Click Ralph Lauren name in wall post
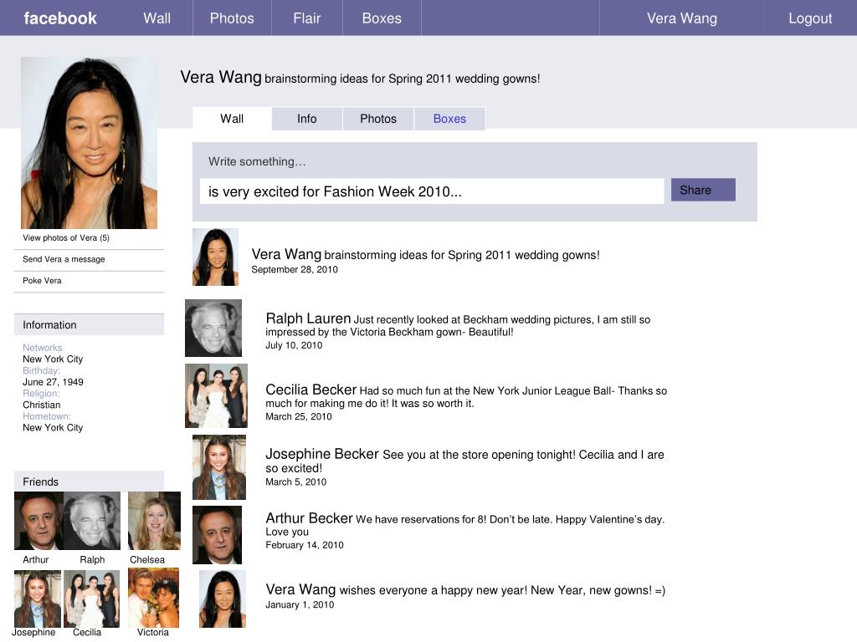This screenshot has height=642, width=857. (x=308, y=318)
